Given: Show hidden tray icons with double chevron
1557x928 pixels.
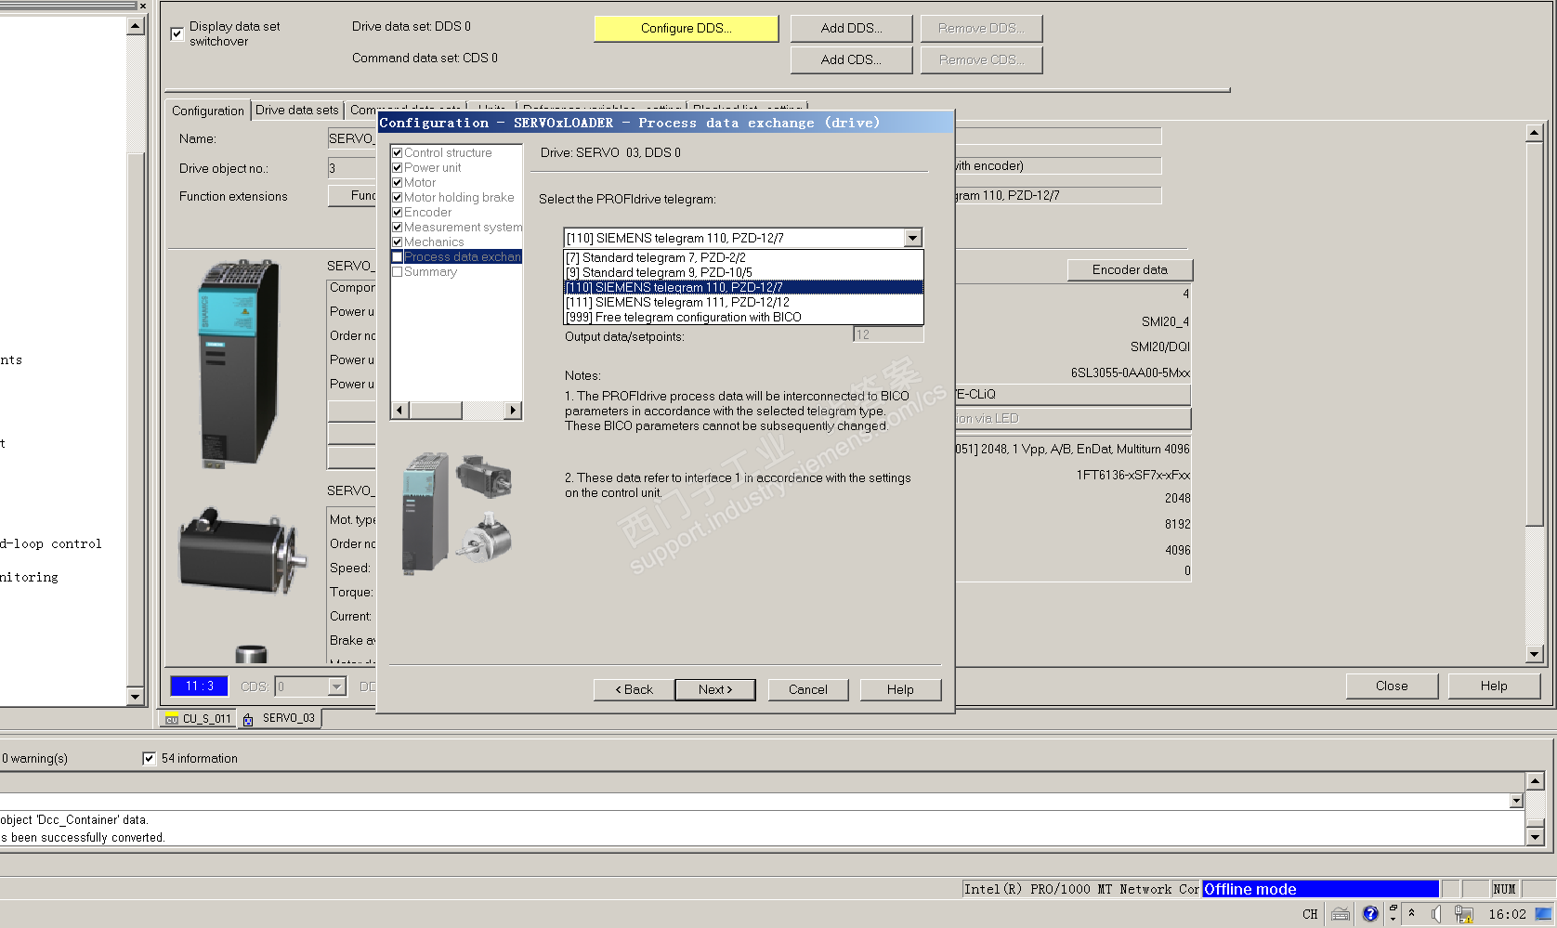Looking at the screenshot, I should tap(1412, 912).
